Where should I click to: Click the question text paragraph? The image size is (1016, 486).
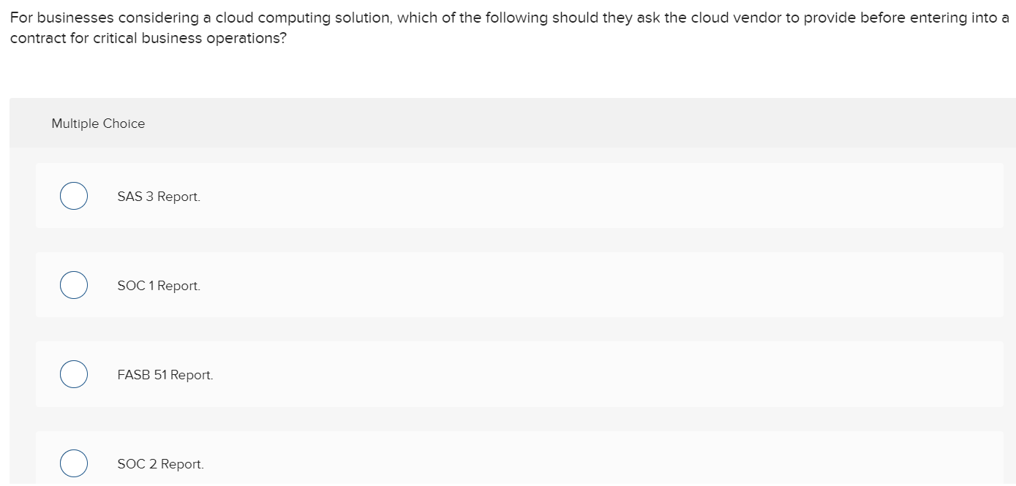click(x=508, y=27)
